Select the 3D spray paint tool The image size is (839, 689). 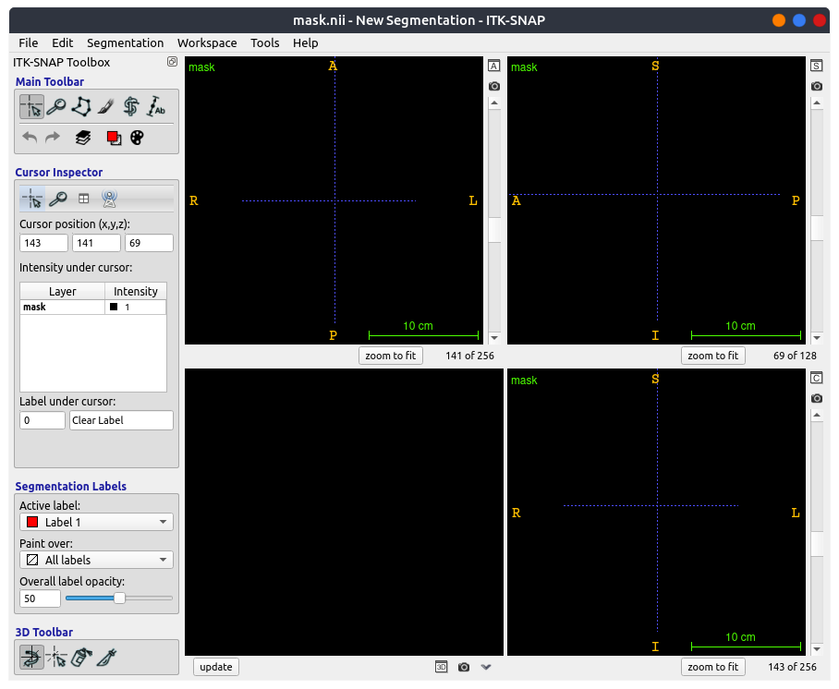tap(81, 658)
